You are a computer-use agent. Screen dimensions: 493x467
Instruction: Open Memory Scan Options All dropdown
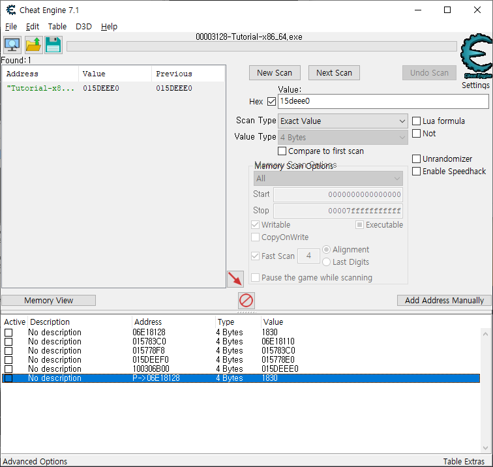(328, 179)
